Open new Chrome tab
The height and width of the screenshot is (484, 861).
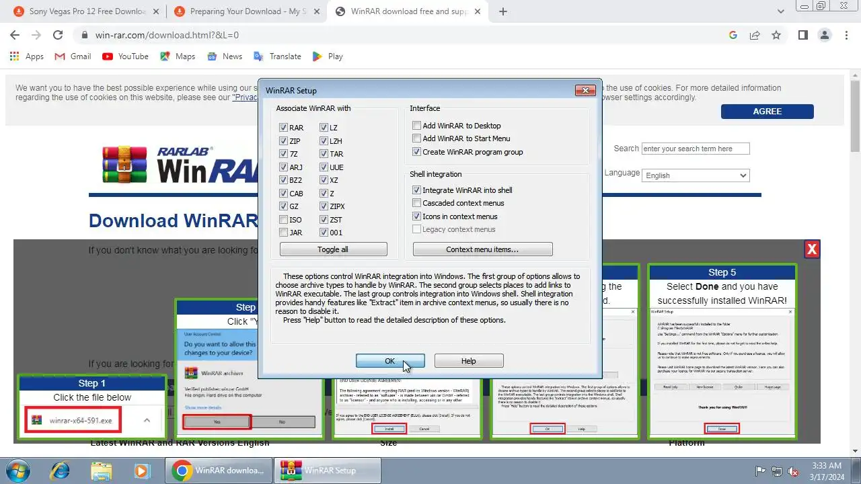(x=503, y=11)
